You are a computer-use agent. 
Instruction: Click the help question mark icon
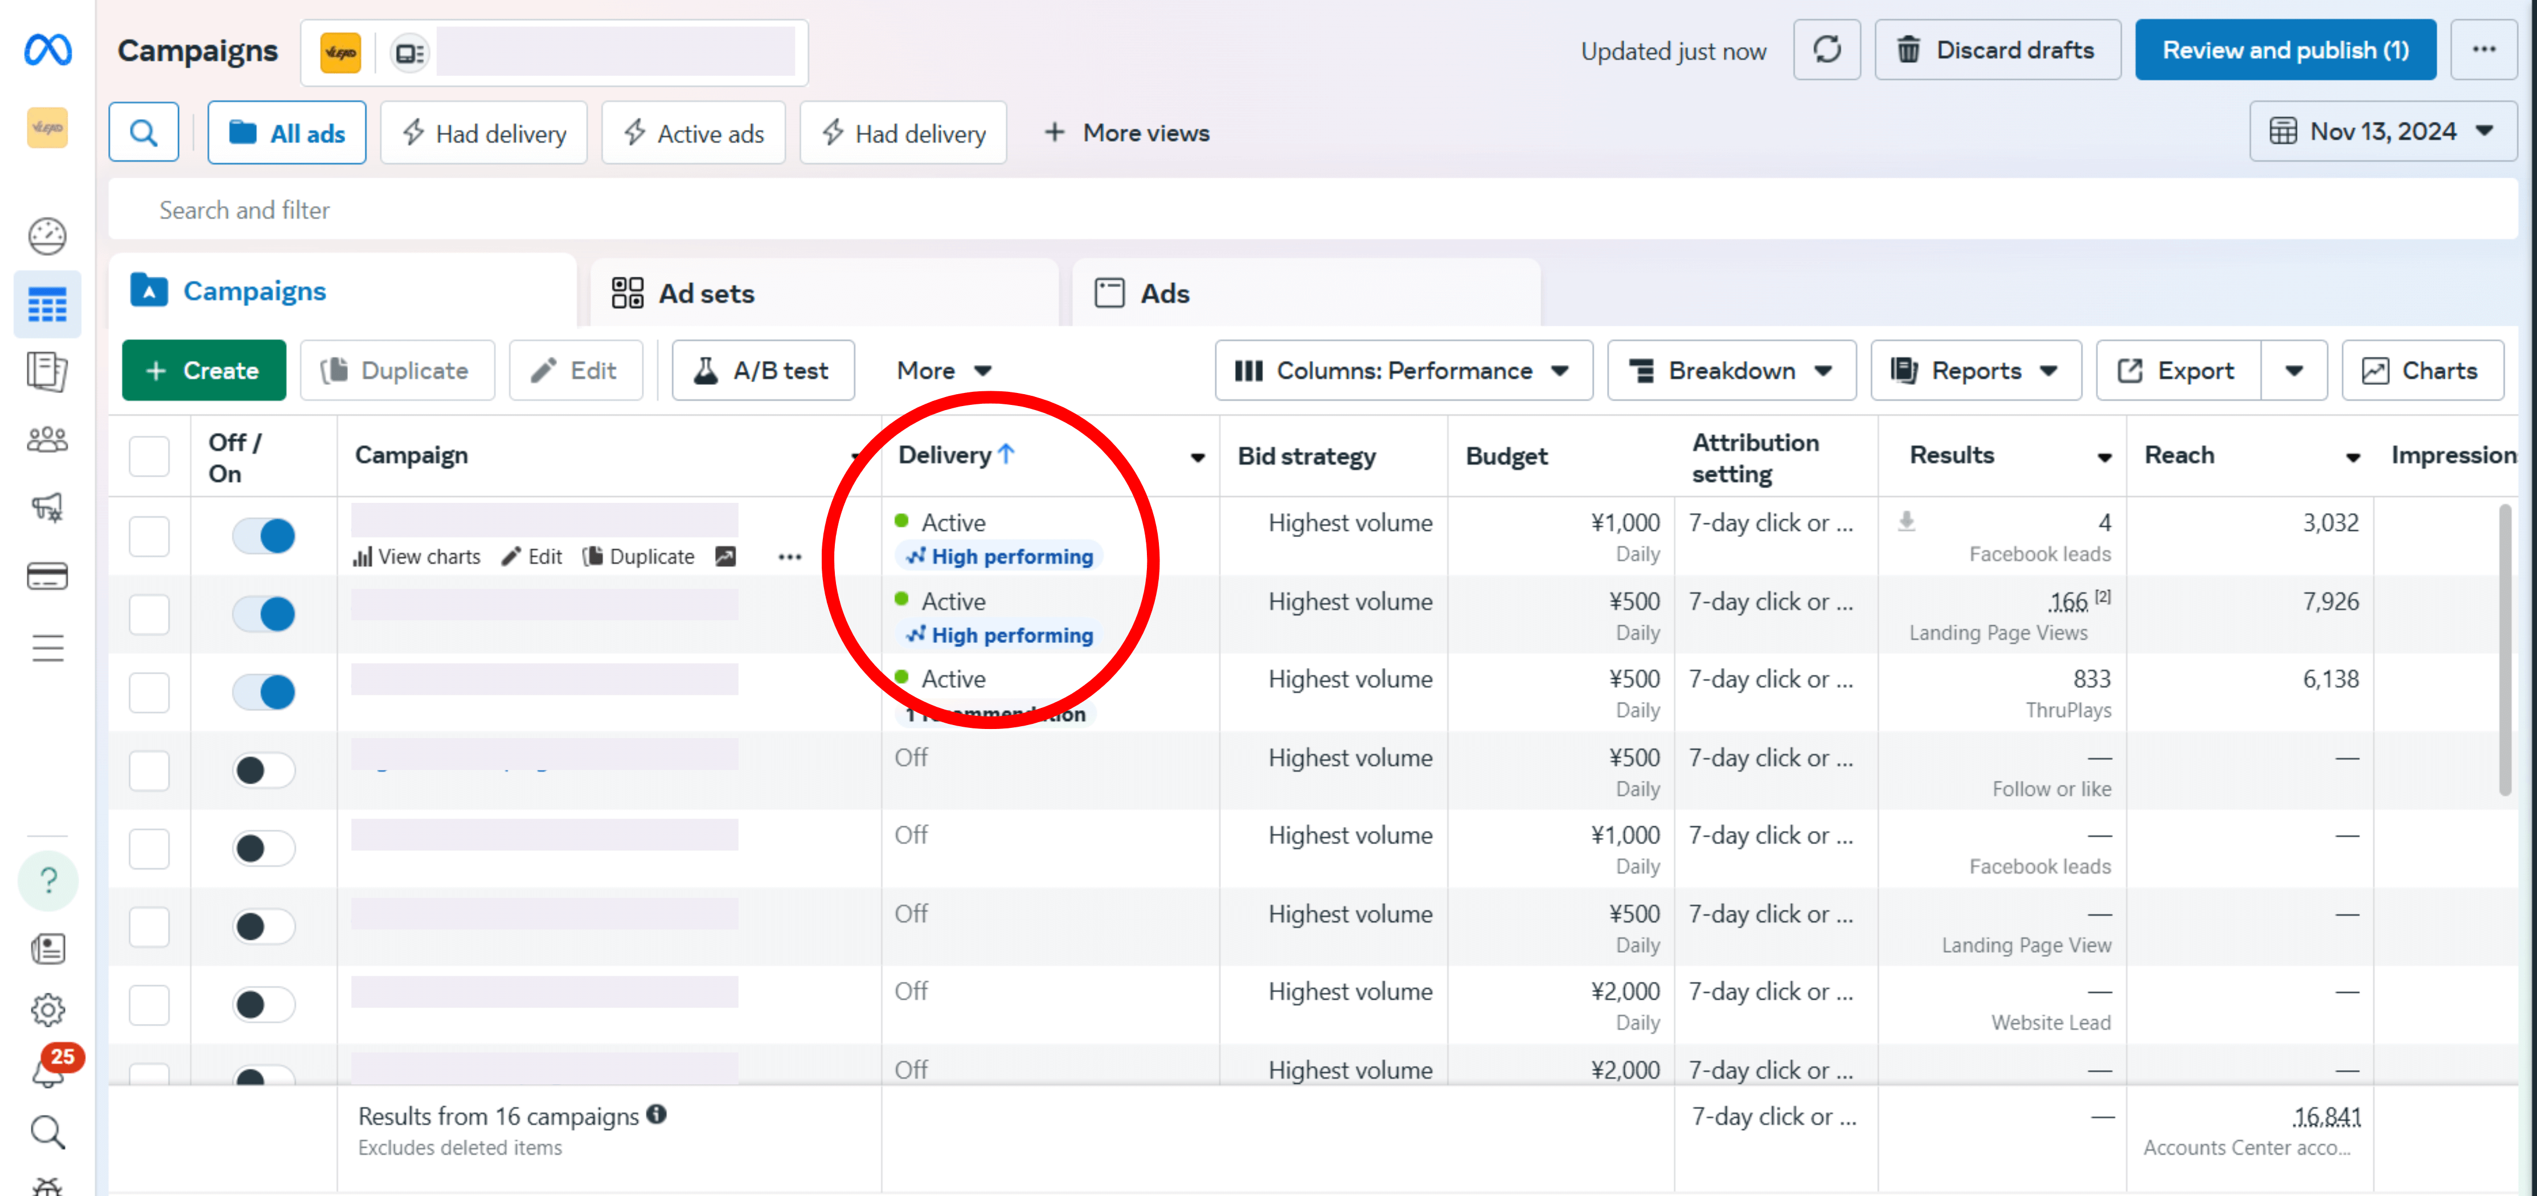click(x=47, y=880)
